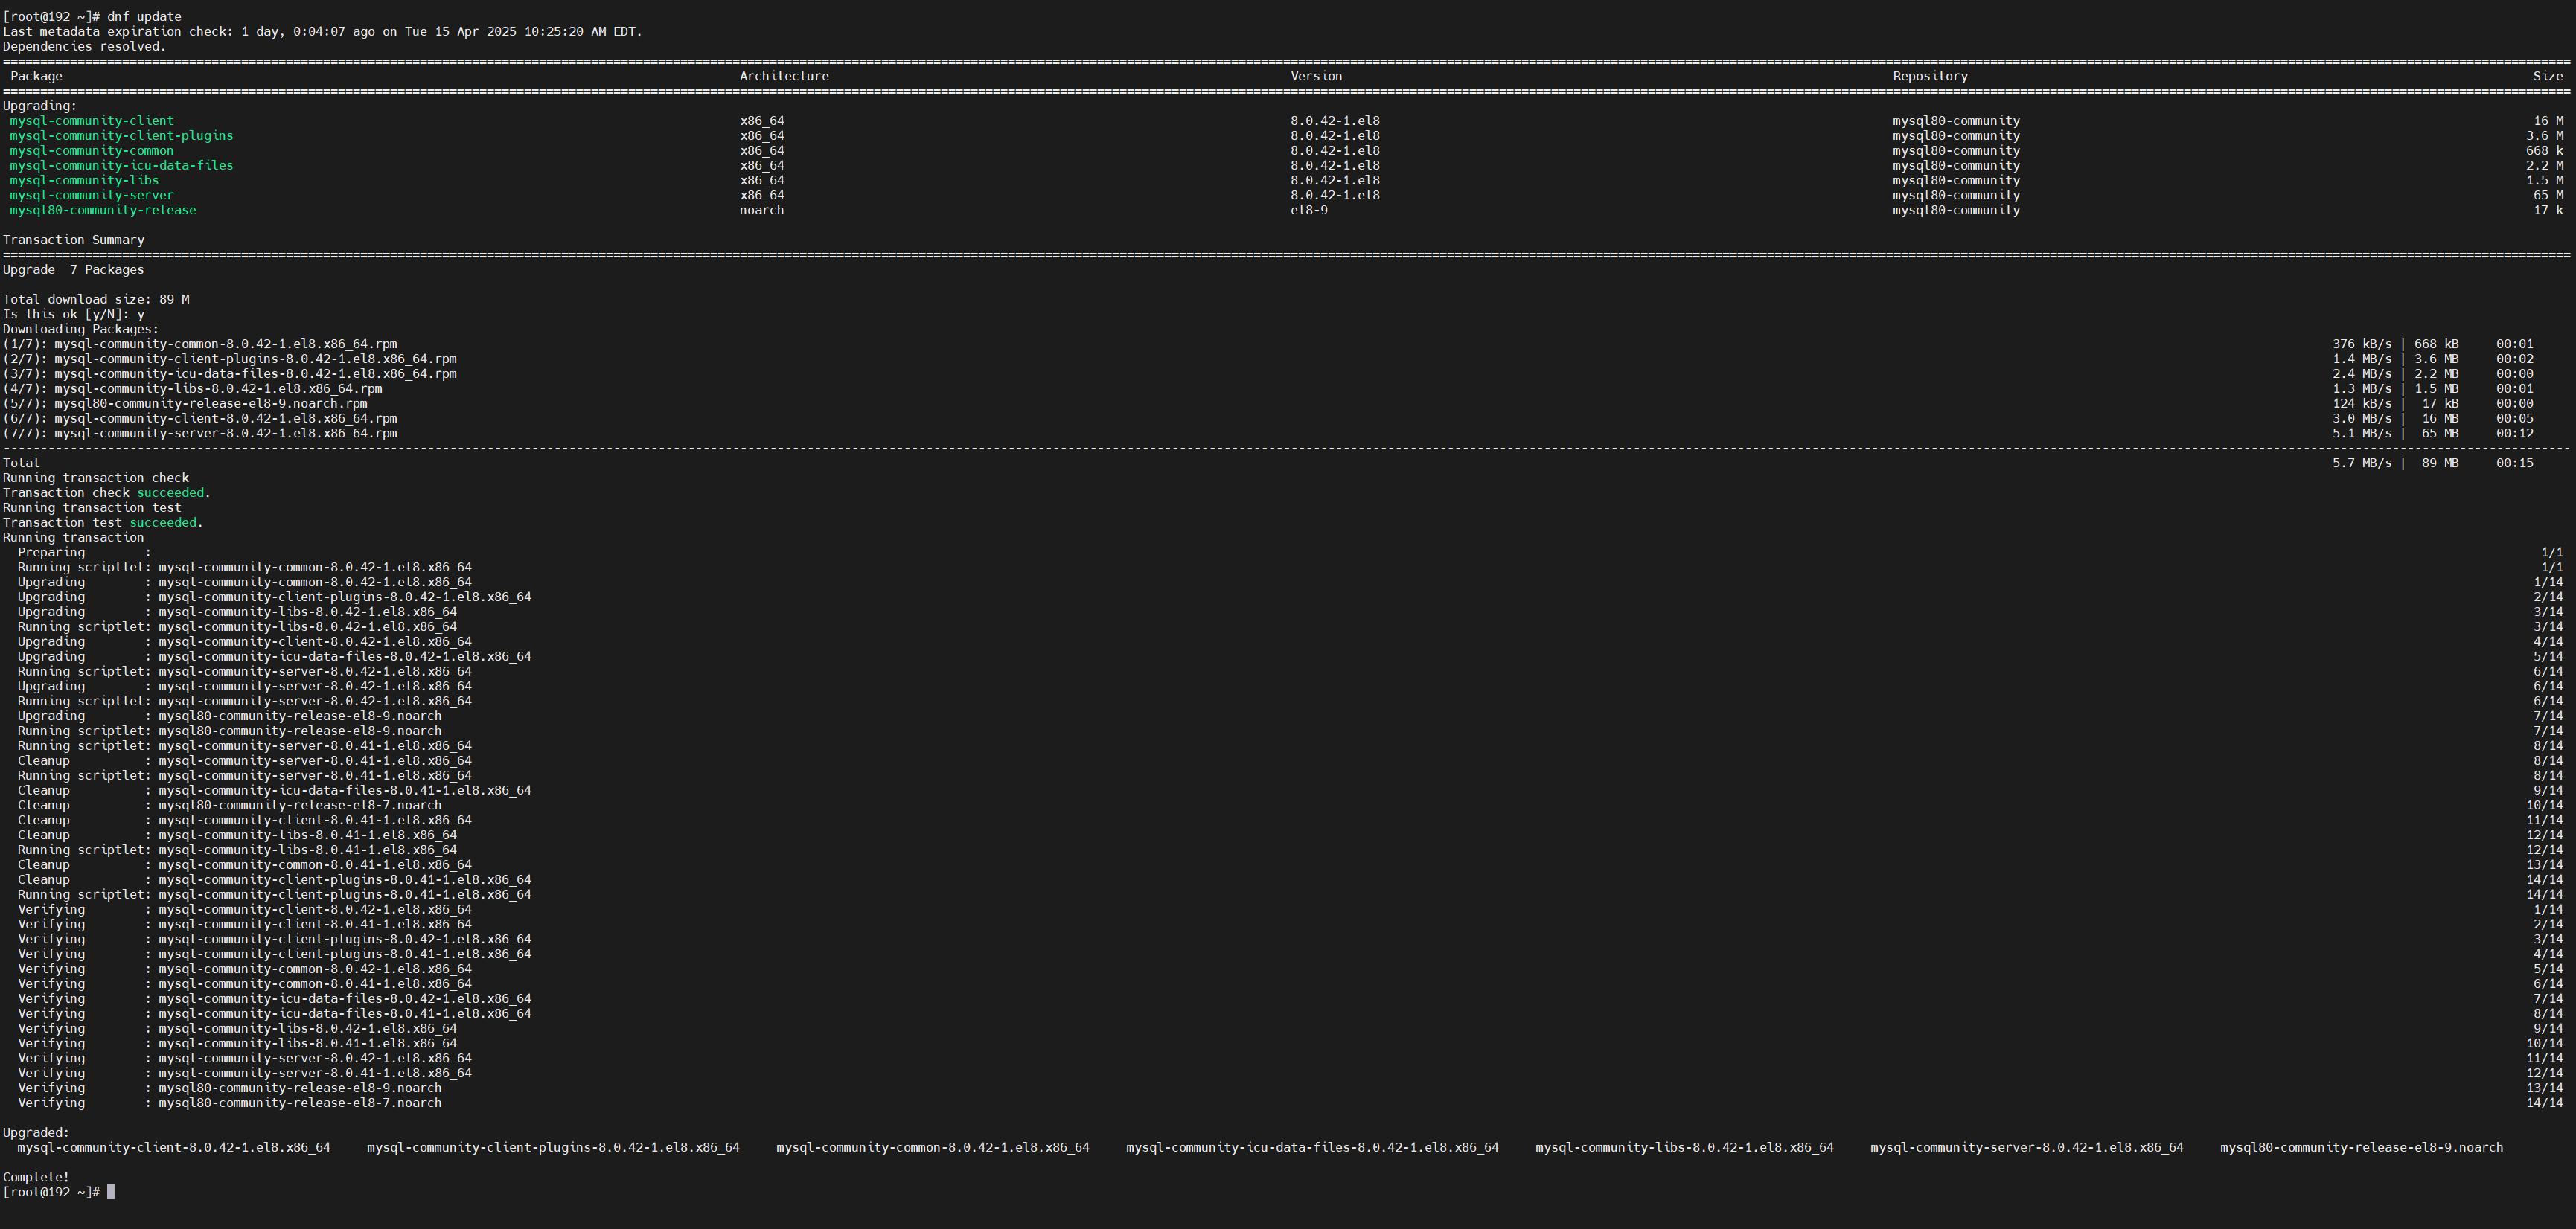2576x1229 pixels.
Task: Click the Repository column header
Action: (1929, 76)
